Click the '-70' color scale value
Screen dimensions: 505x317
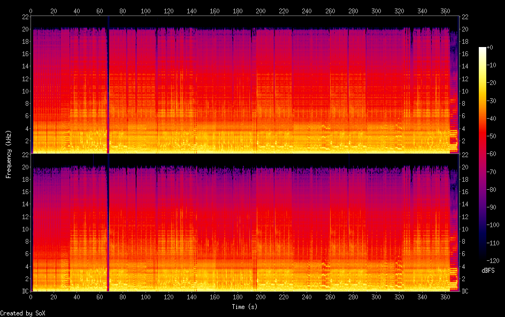point(491,172)
